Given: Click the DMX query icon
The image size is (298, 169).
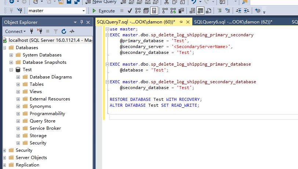Looking at the screenshot, I should [139, 2].
